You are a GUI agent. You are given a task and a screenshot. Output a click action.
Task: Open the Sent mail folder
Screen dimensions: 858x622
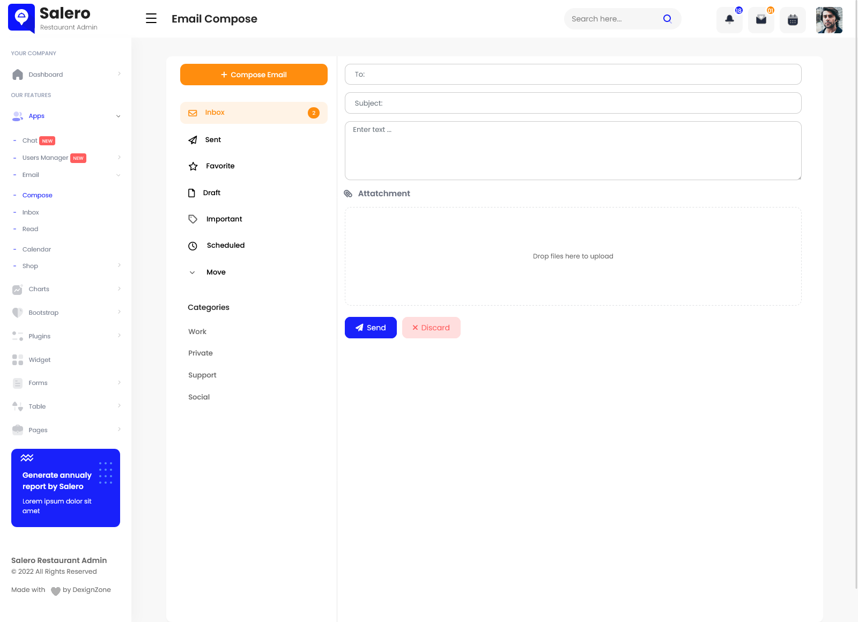(213, 140)
